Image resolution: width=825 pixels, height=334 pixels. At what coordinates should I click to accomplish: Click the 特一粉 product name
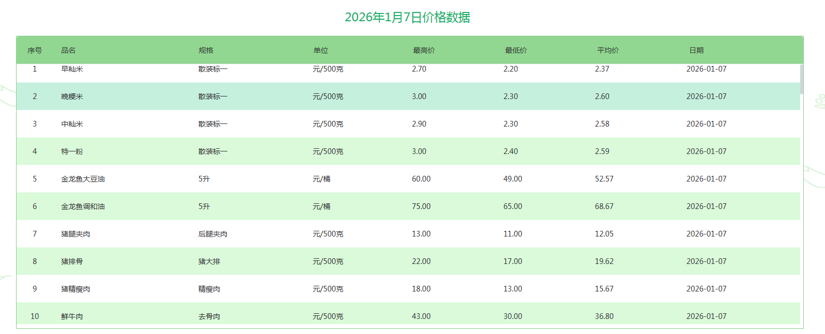coord(72,151)
